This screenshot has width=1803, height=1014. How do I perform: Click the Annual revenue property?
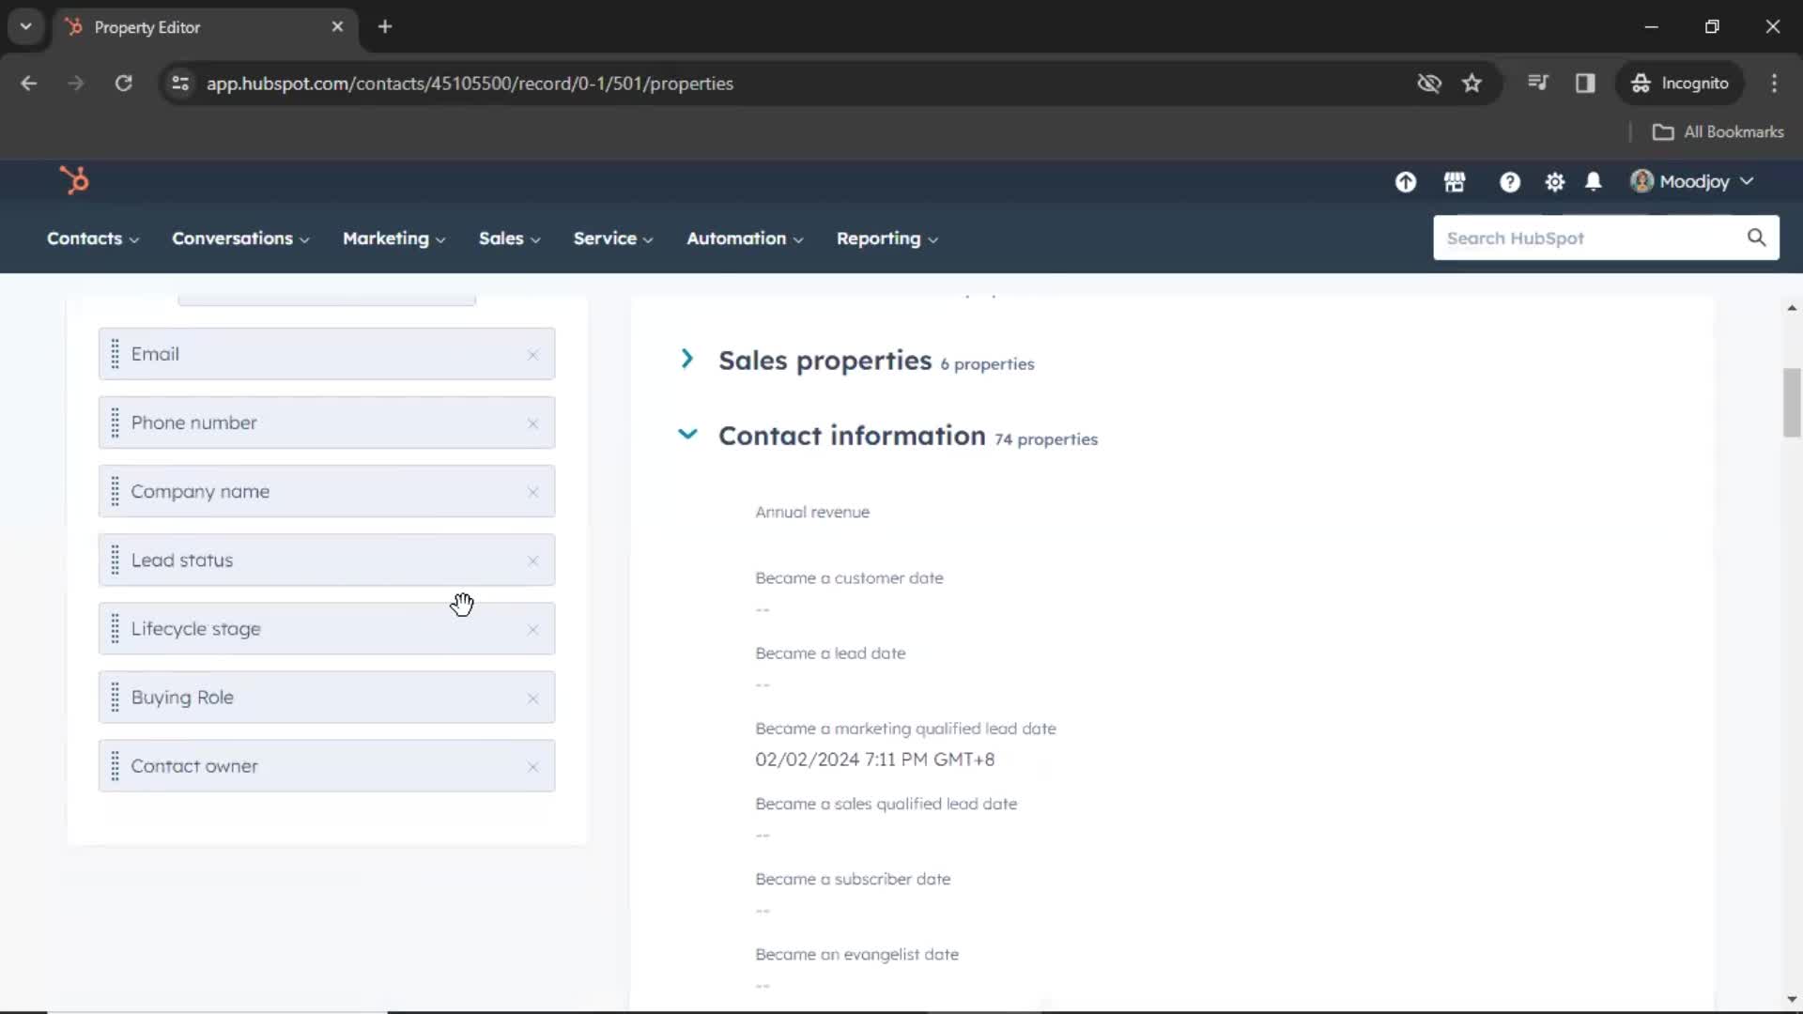click(812, 512)
